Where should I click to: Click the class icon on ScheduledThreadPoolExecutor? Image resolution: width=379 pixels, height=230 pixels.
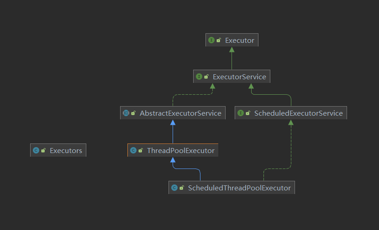(174, 188)
